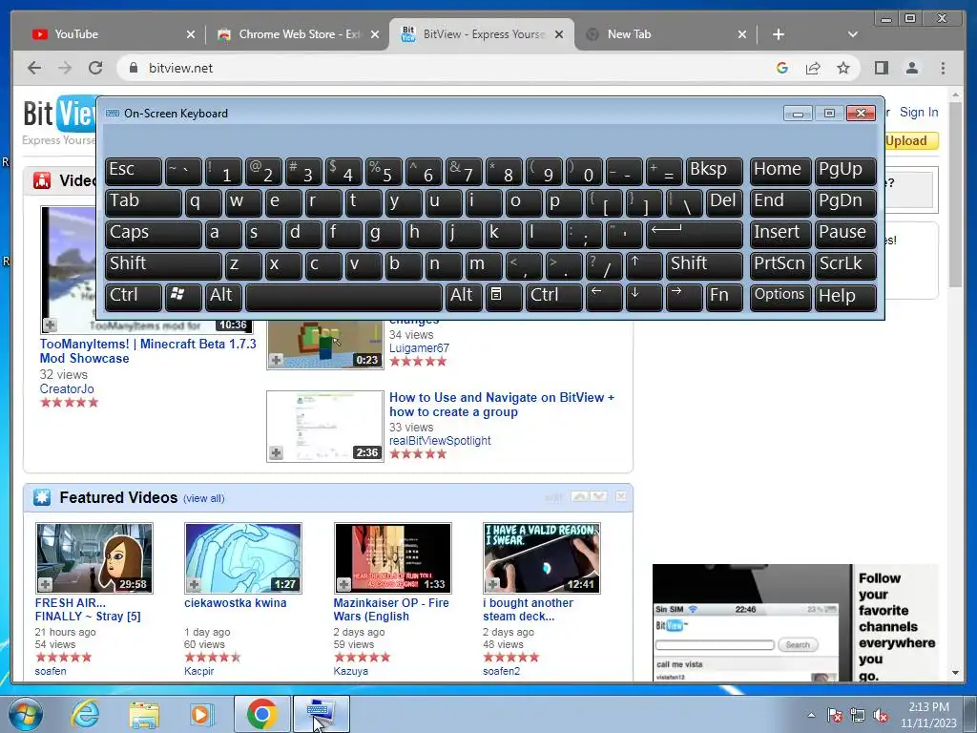Reload the bitview.net page
977x733 pixels.
(95, 68)
